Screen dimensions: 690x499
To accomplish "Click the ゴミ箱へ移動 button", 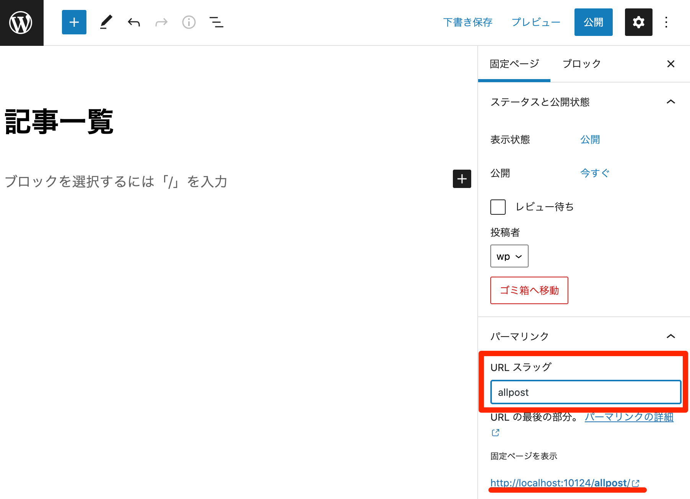I will (x=529, y=290).
